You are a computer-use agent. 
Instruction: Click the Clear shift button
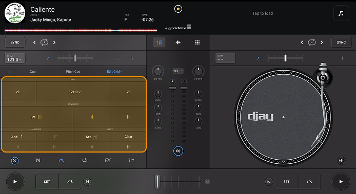[128, 137]
